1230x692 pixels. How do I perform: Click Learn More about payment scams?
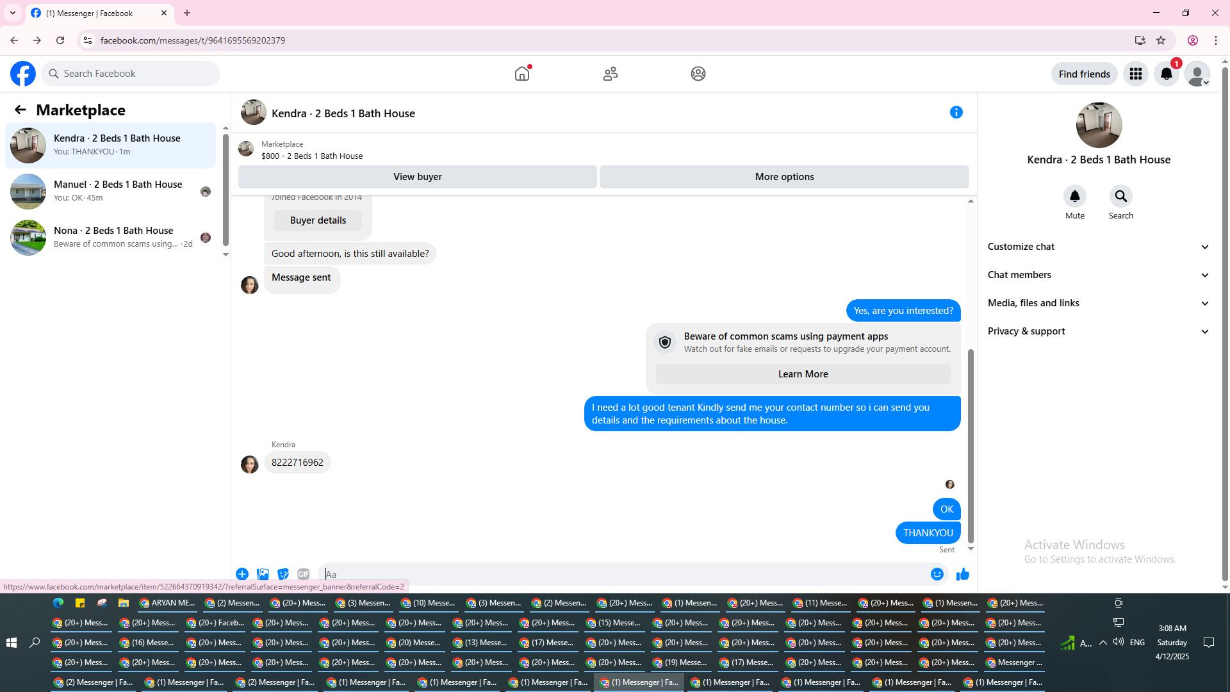pyautogui.click(x=803, y=374)
